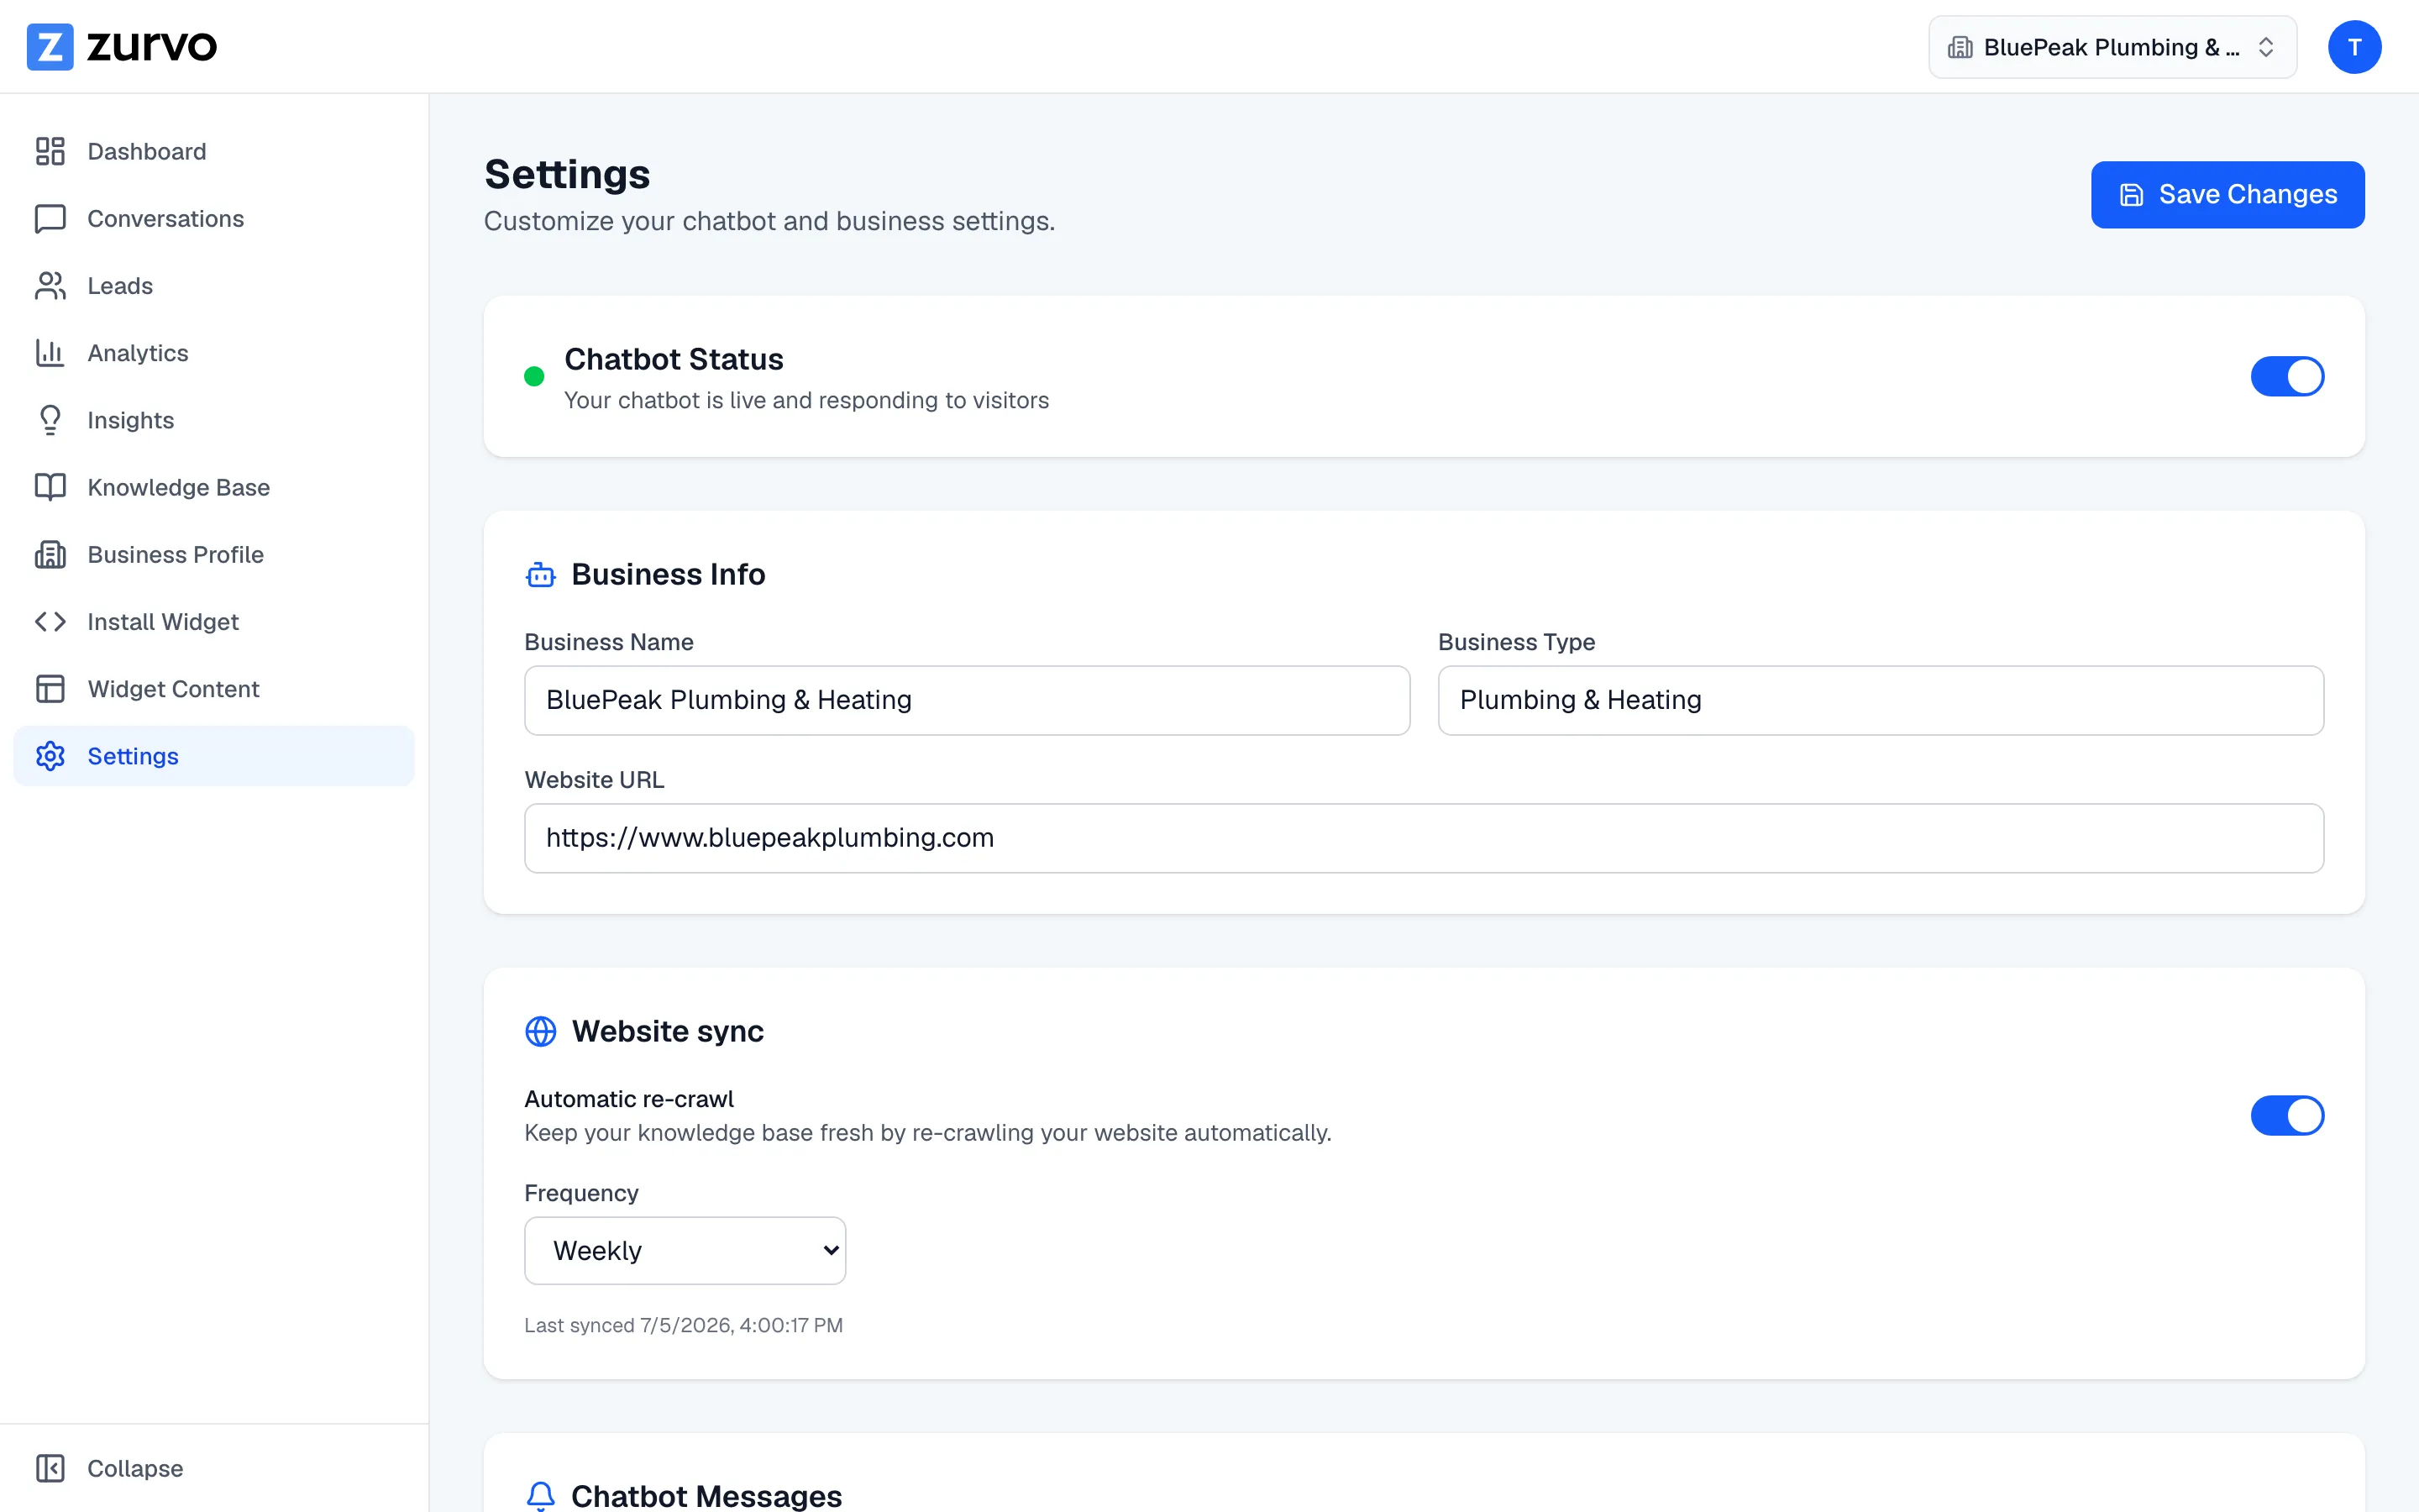2419x1512 pixels.
Task: Click "Your chatbot is live" status text
Action: [806, 400]
